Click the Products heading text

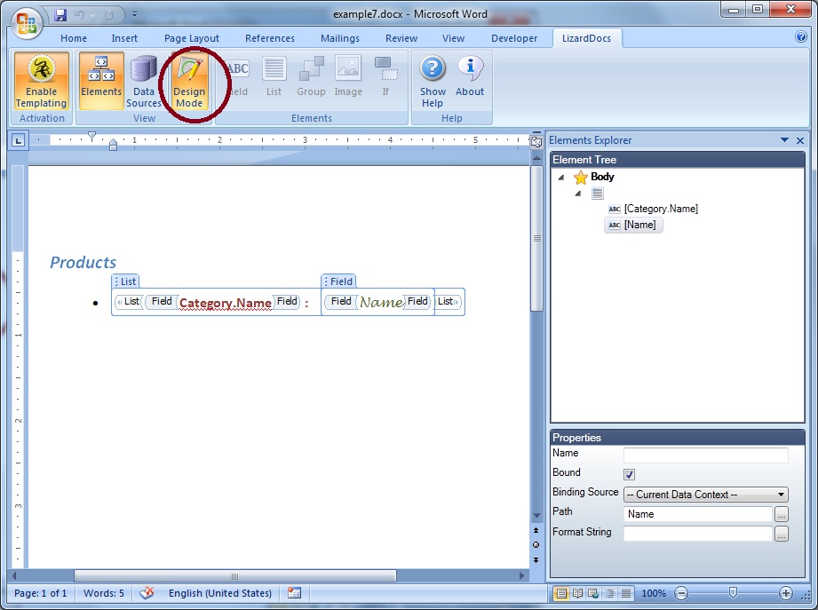[x=83, y=262]
